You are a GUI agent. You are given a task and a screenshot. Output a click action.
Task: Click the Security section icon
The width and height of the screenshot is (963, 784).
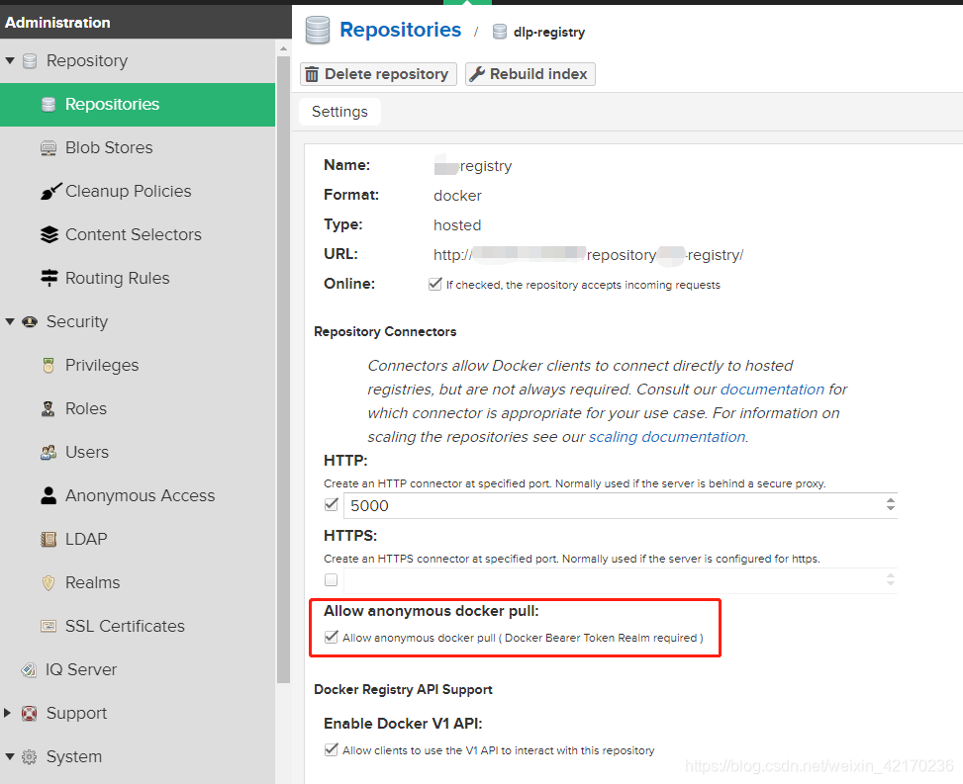coord(30,321)
